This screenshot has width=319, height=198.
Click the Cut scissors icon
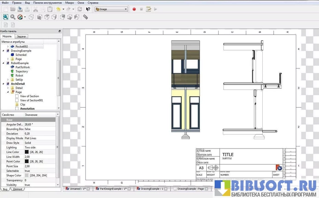pos(35,9)
